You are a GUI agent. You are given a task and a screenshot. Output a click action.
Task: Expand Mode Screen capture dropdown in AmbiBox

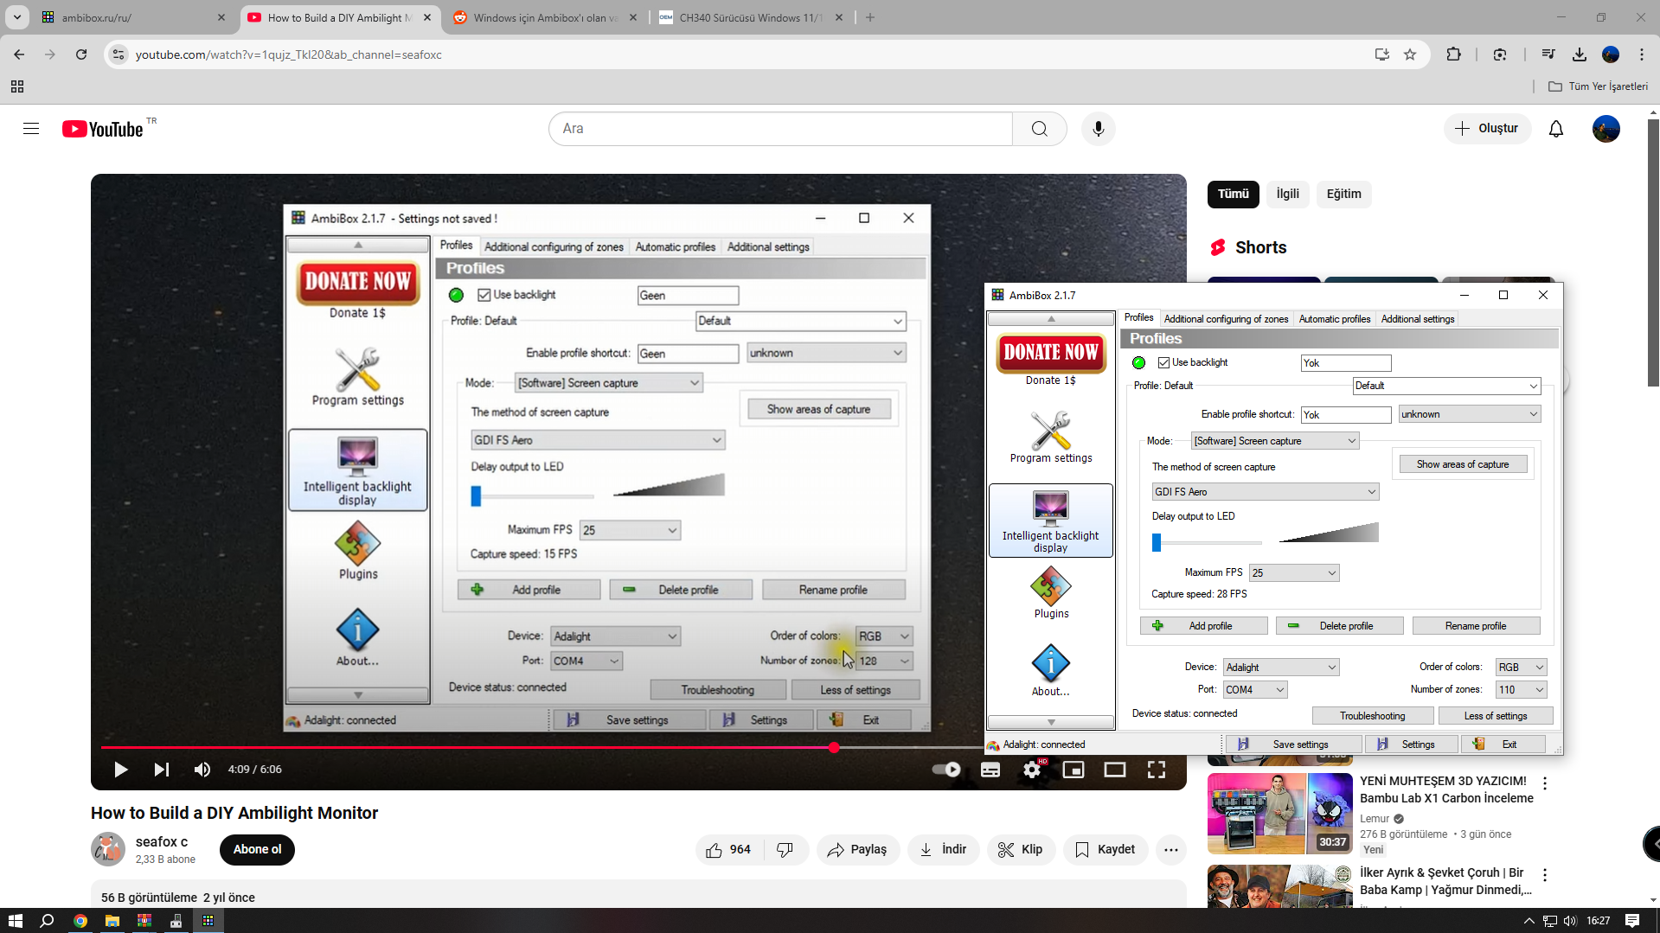tap(1275, 441)
